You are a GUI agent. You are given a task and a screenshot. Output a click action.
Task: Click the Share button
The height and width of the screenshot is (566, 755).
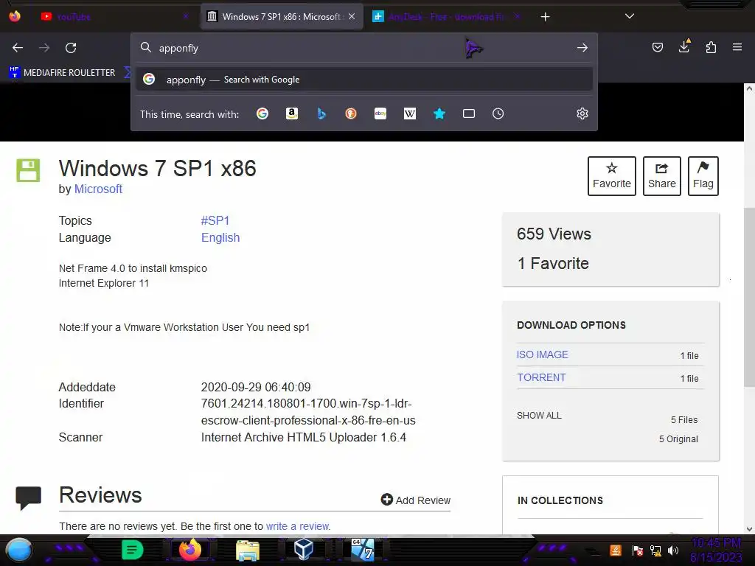click(x=661, y=176)
